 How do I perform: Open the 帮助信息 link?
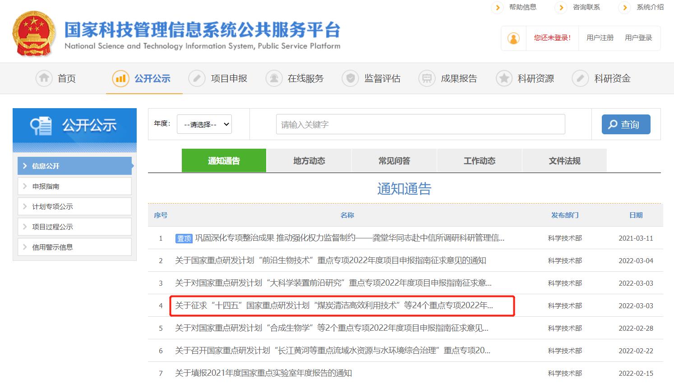[524, 7]
